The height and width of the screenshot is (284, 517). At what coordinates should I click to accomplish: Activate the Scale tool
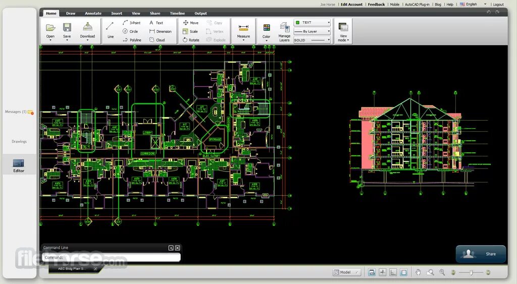[190, 31]
